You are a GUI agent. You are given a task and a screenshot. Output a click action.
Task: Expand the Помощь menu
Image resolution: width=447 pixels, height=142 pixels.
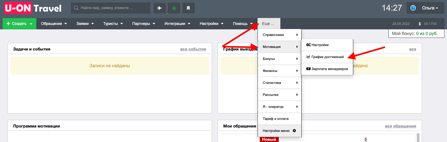point(243,24)
